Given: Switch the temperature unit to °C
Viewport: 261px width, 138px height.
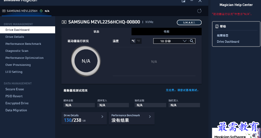Looking at the screenshot, I should 133,41.
